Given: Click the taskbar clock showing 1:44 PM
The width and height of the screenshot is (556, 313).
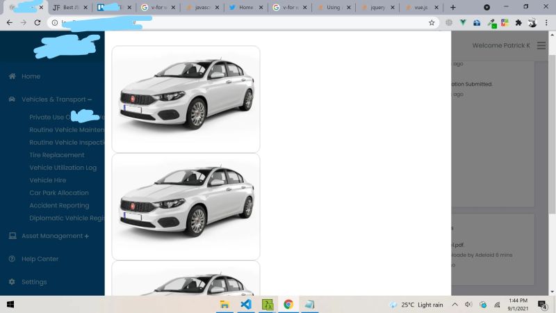Looking at the screenshot, I should (x=518, y=305).
